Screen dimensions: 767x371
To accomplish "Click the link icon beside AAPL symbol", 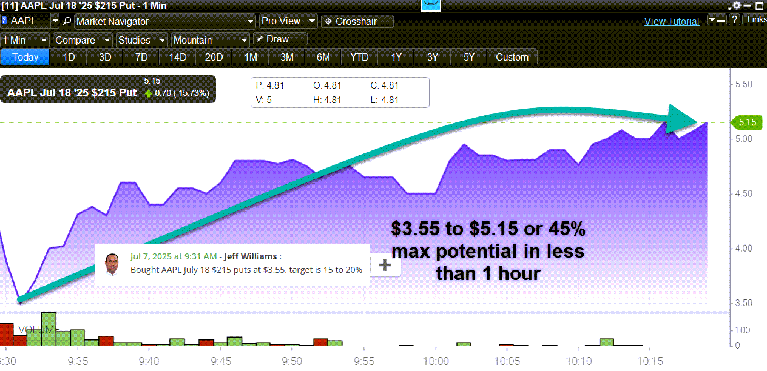I will pyautogui.click(x=5, y=21).
